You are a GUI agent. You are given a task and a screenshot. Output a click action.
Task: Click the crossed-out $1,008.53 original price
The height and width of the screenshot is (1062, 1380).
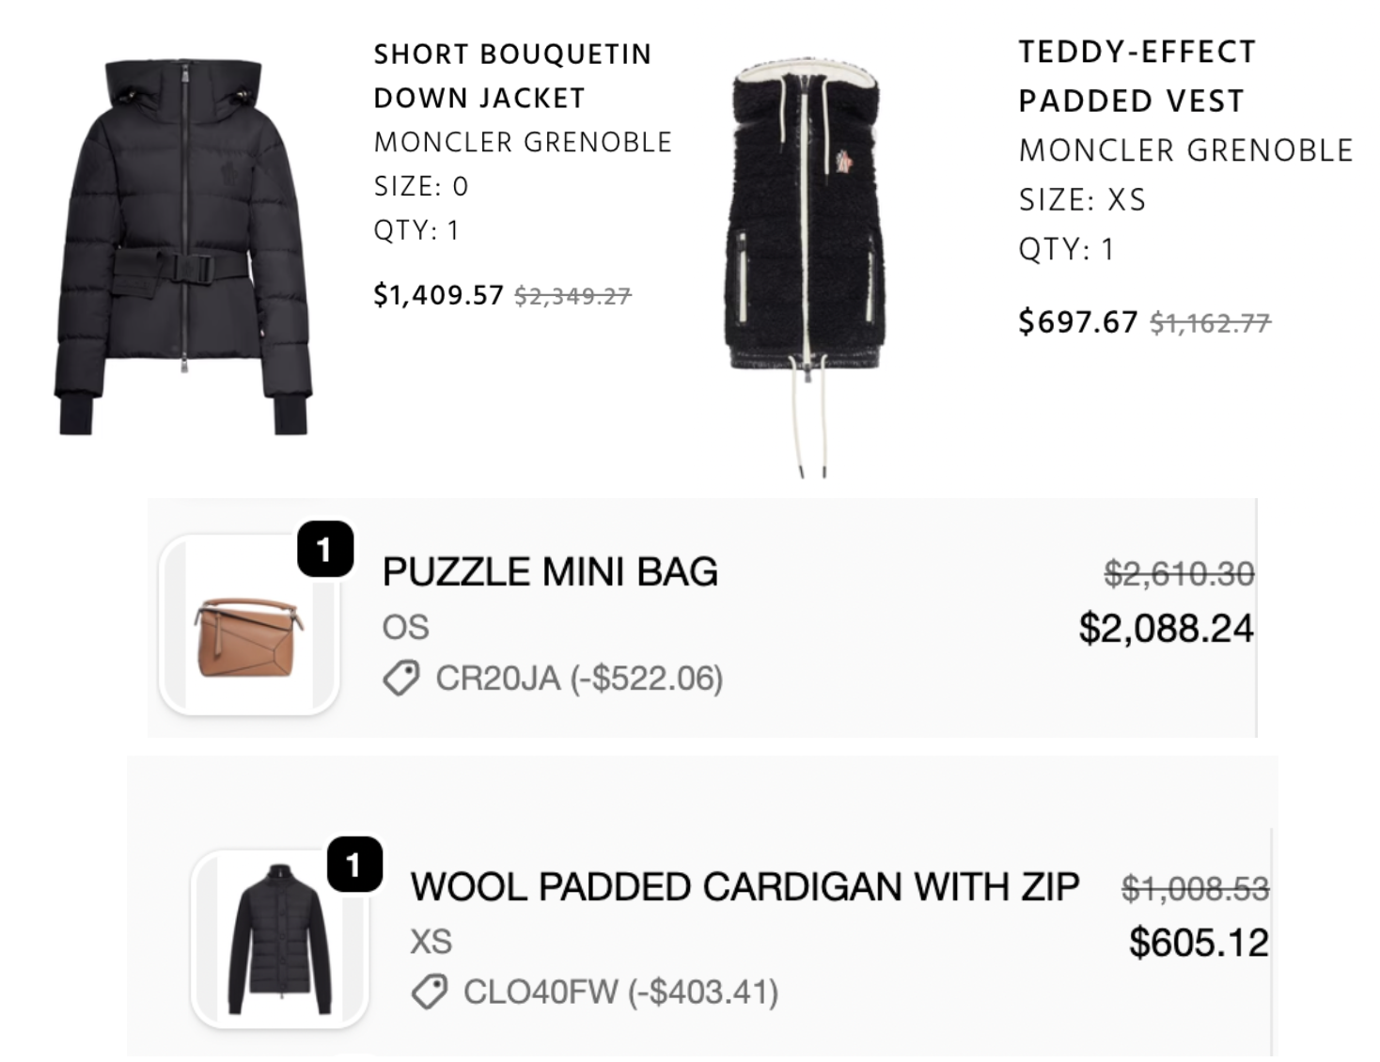coord(1195,887)
